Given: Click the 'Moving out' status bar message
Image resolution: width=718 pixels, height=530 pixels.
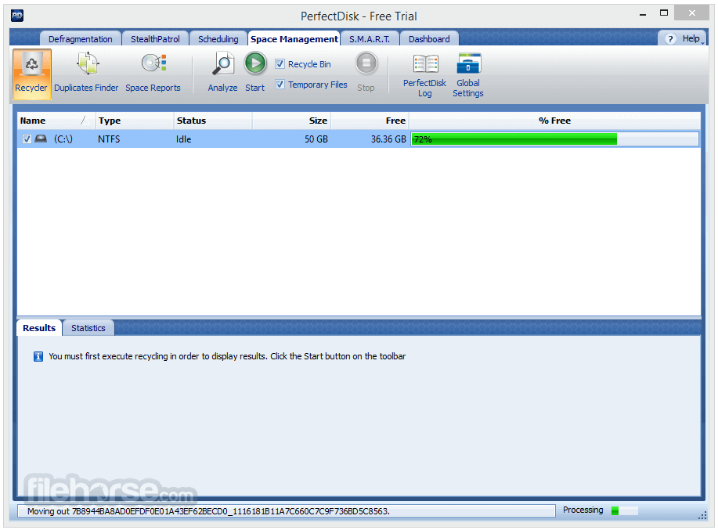Looking at the screenshot, I should coord(208,511).
